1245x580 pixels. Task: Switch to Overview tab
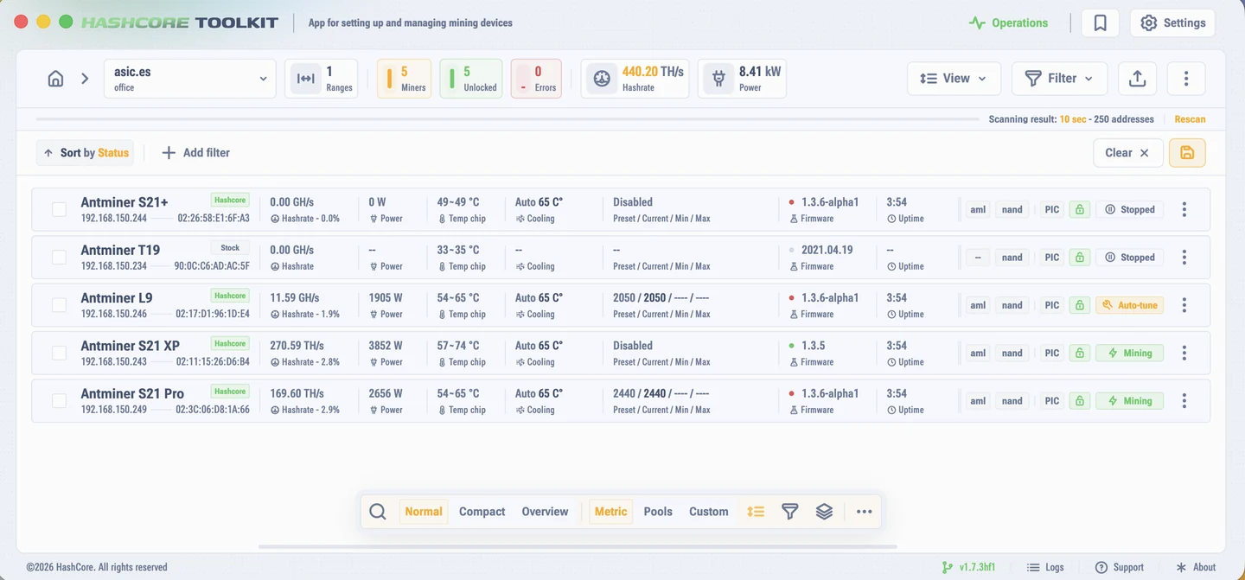[545, 512]
